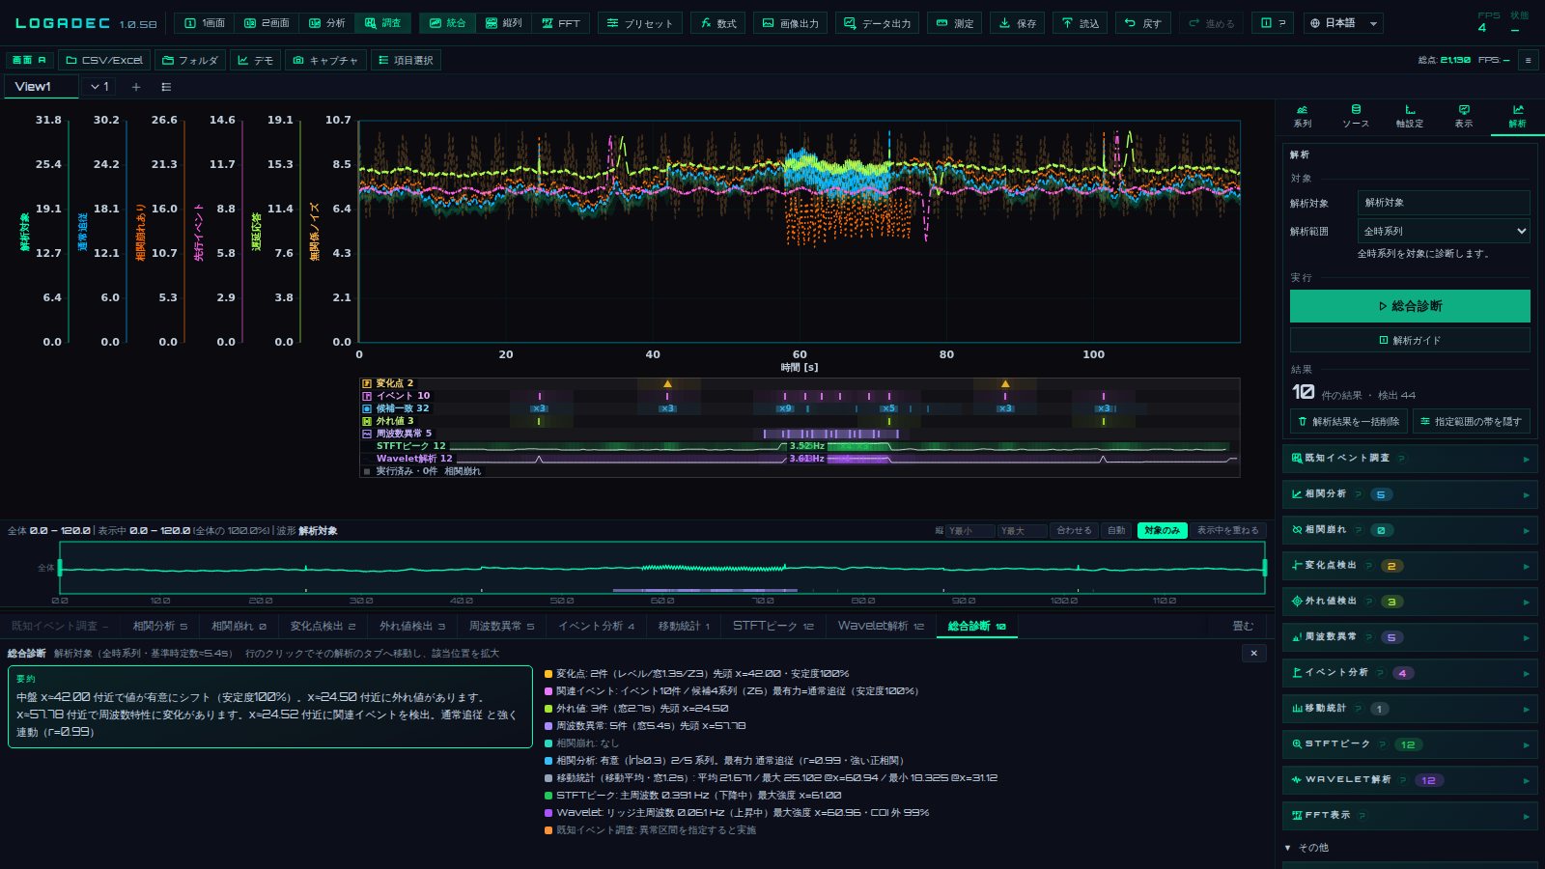This screenshot has width=1545, height=869.
Task: Expand the STFTピーク section
Action: [x=1409, y=744]
